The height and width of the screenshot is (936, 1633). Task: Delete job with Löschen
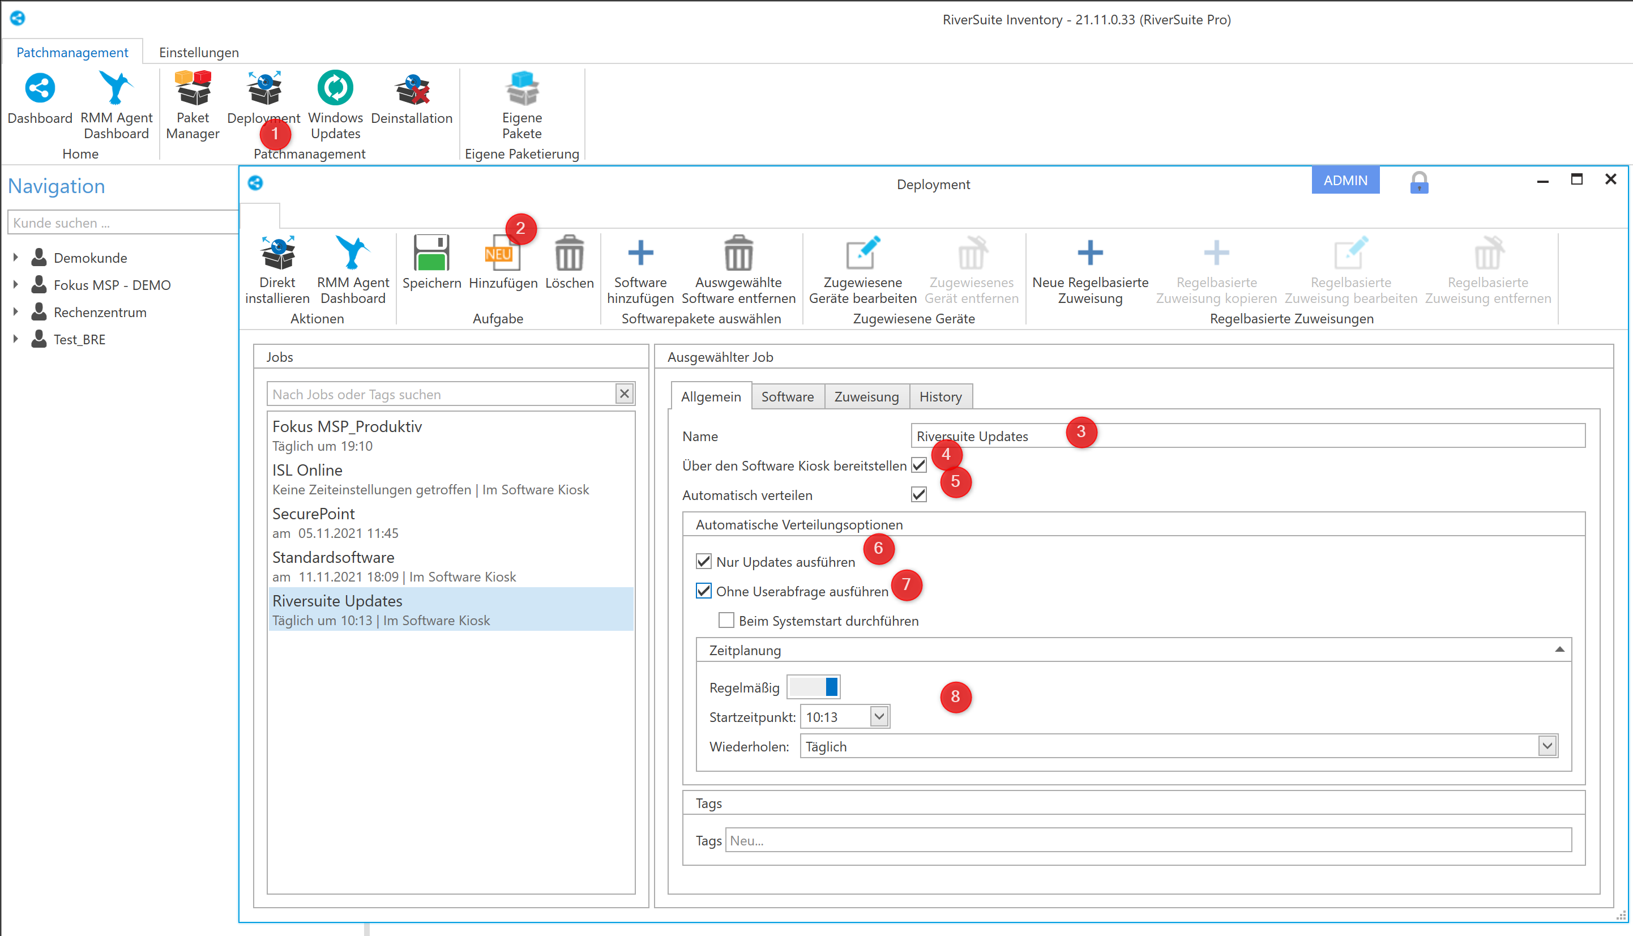[x=570, y=262]
